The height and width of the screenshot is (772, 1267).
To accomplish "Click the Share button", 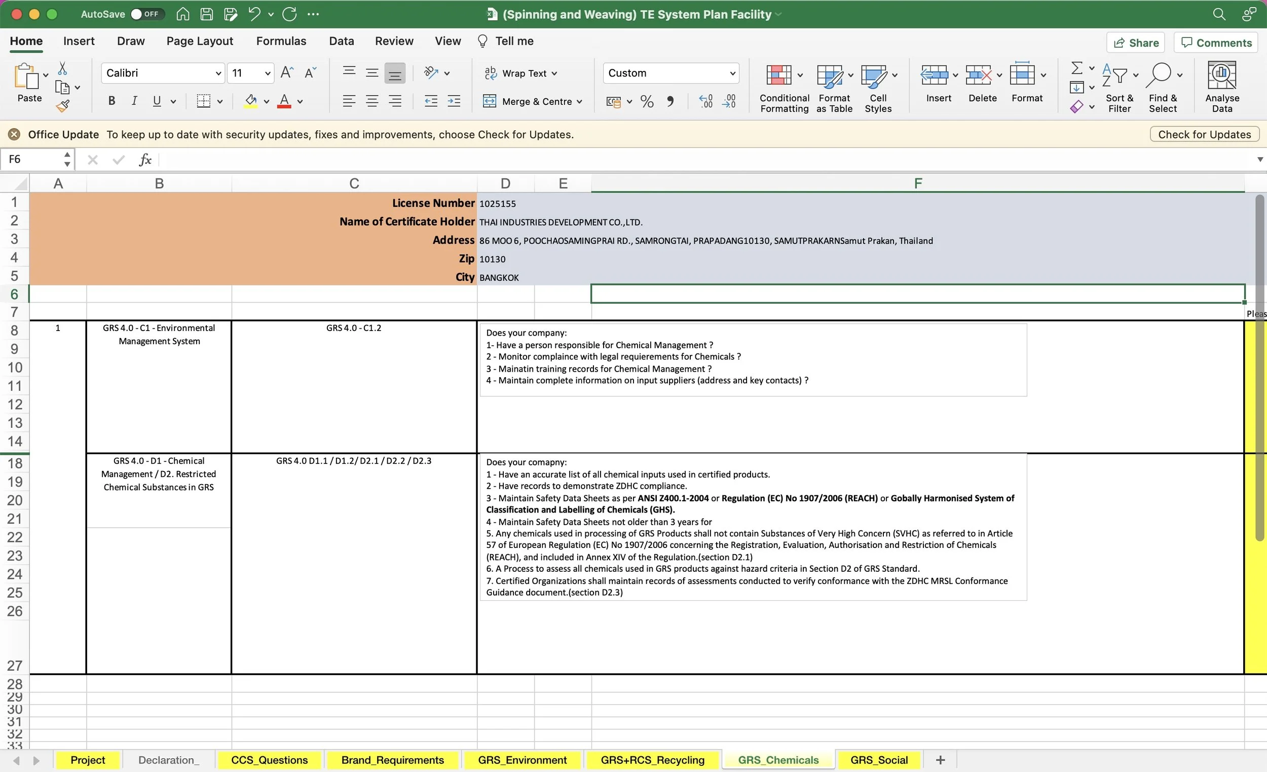I will 1135,43.
